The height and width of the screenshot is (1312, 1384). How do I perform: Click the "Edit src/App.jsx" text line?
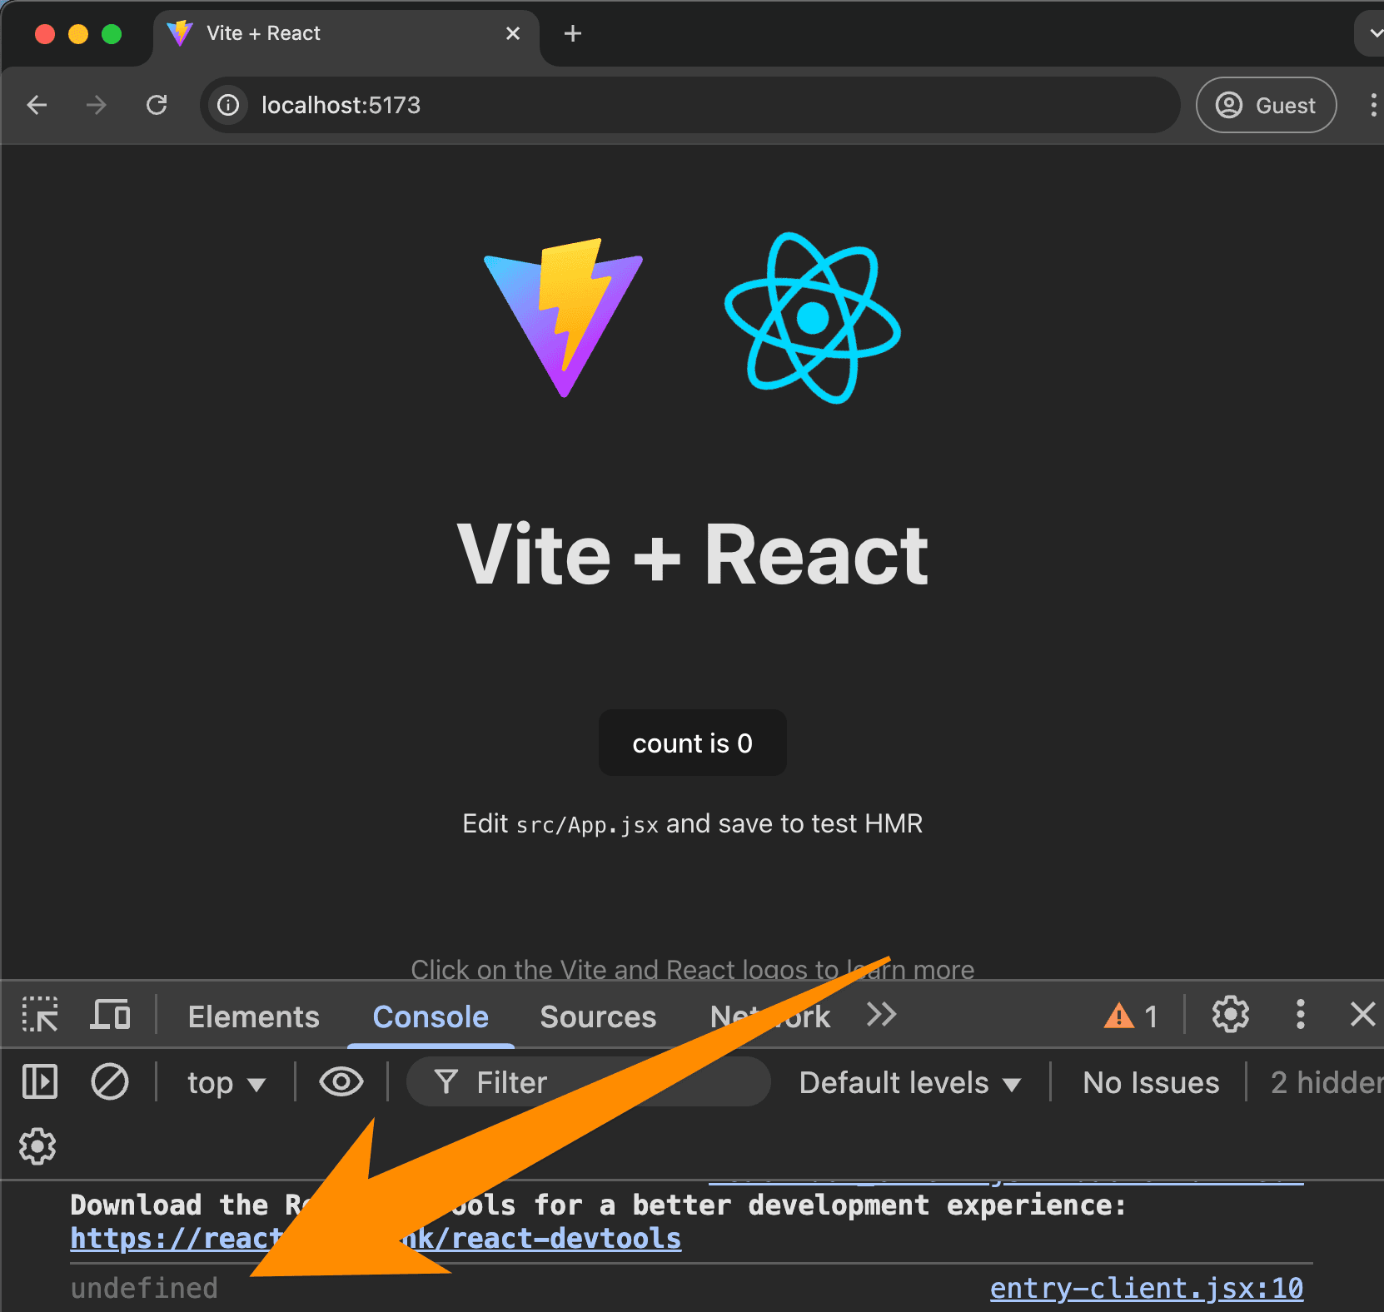[692, 824]
